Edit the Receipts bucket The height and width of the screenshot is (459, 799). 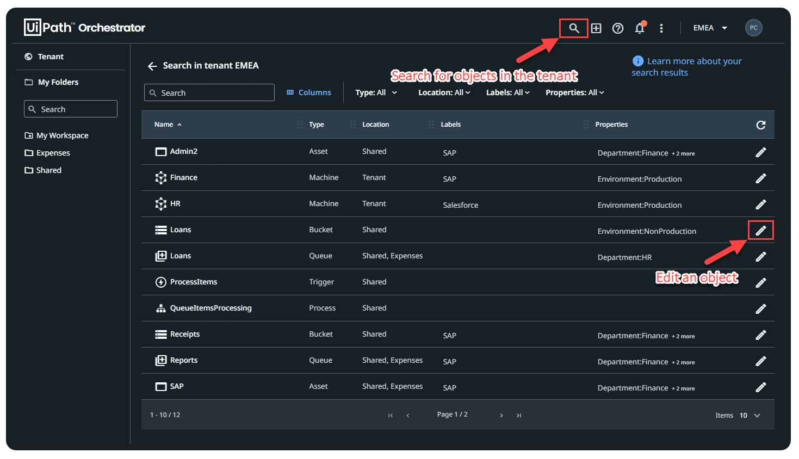pyautogui.click(x=761, y=335)
